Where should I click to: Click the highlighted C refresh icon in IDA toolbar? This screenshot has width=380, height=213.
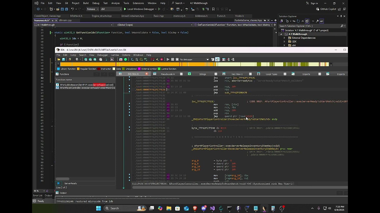tap(217, 59)
